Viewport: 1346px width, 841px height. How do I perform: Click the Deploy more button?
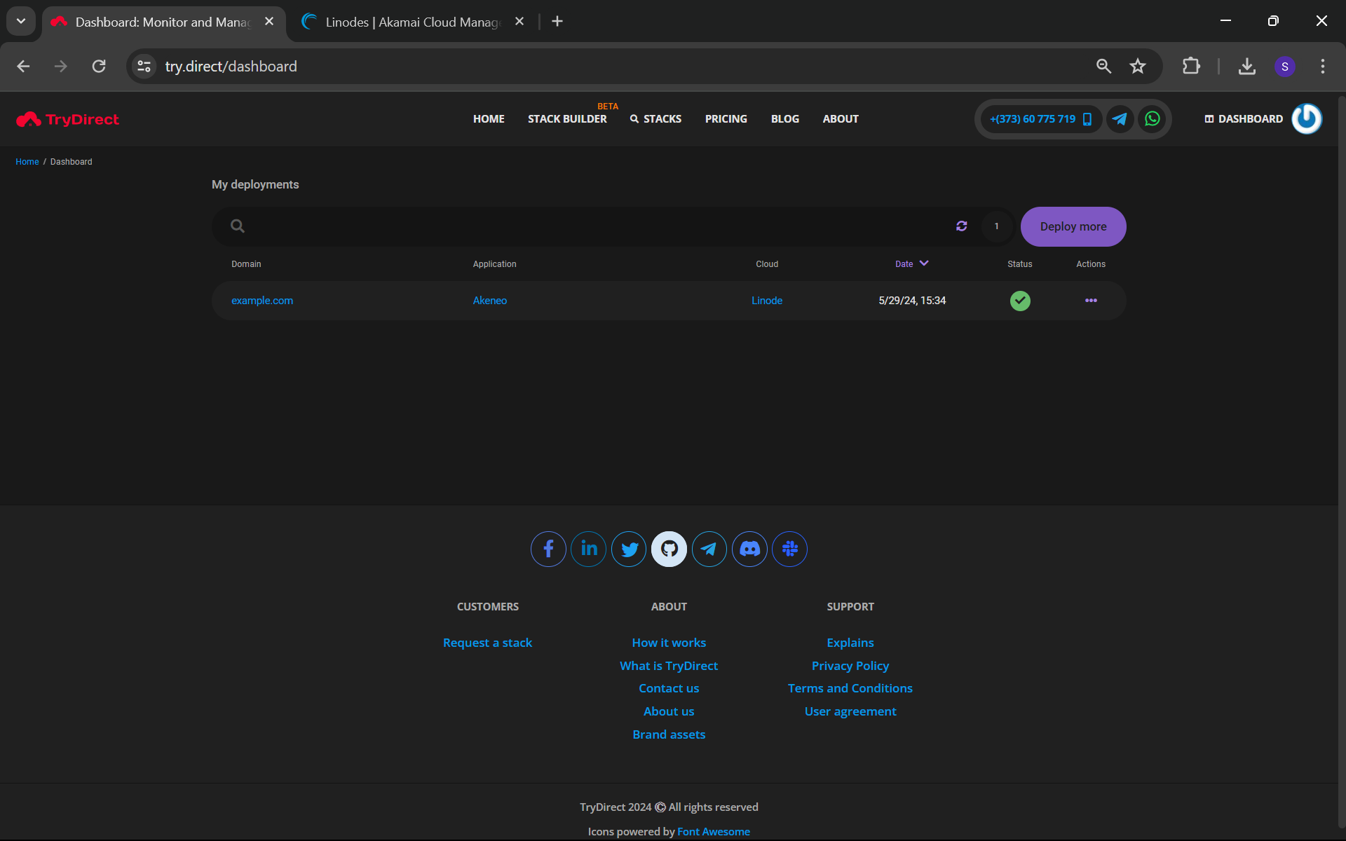click(x=1074, y=226)
